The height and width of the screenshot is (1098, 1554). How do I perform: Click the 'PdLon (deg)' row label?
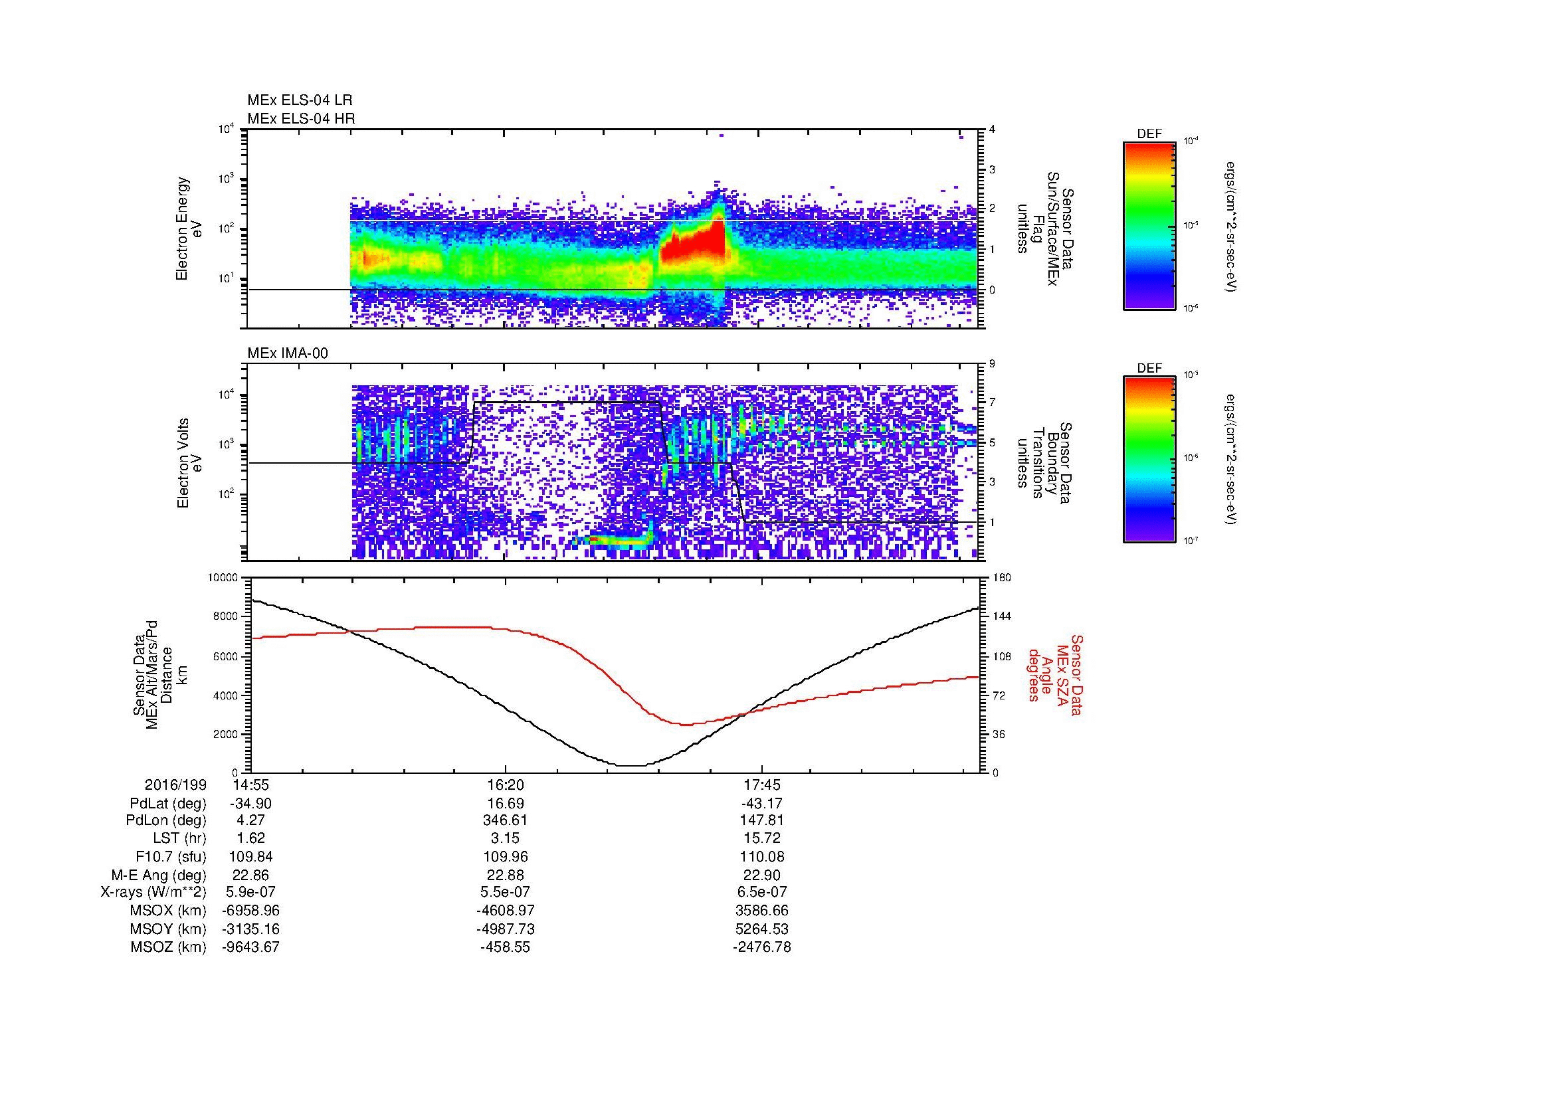[x=166, y=820]
